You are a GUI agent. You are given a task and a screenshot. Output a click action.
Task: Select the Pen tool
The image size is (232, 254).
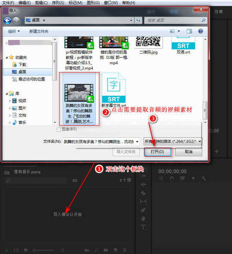[143, 210]
